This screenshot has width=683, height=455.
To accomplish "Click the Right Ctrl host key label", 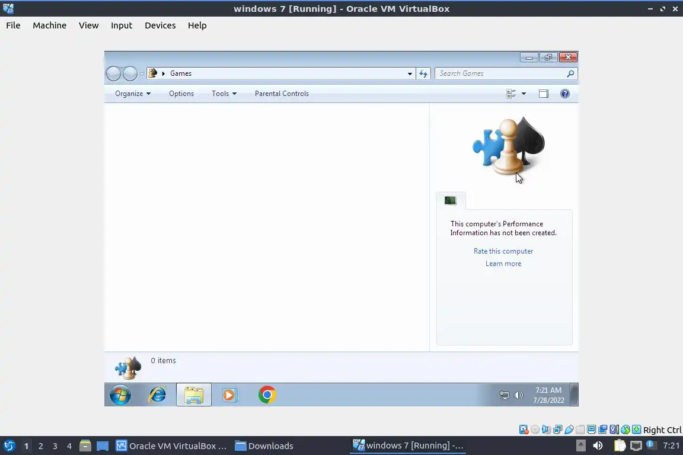I will coord(662,430).
